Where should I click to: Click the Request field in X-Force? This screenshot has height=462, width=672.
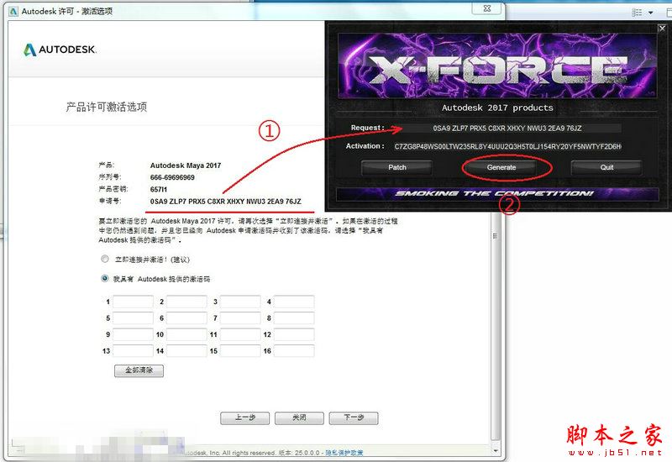click(507, 128)
